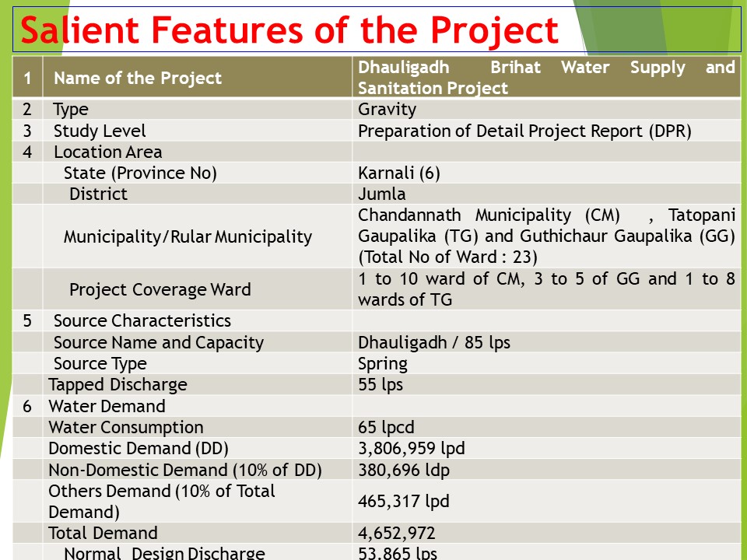Click the green arrow bullet beside the title
Viewport: 747px width, 560px height.
pos(8,30)
